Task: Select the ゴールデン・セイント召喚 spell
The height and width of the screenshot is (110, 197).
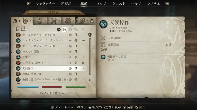Action: [x=51, y=35]
